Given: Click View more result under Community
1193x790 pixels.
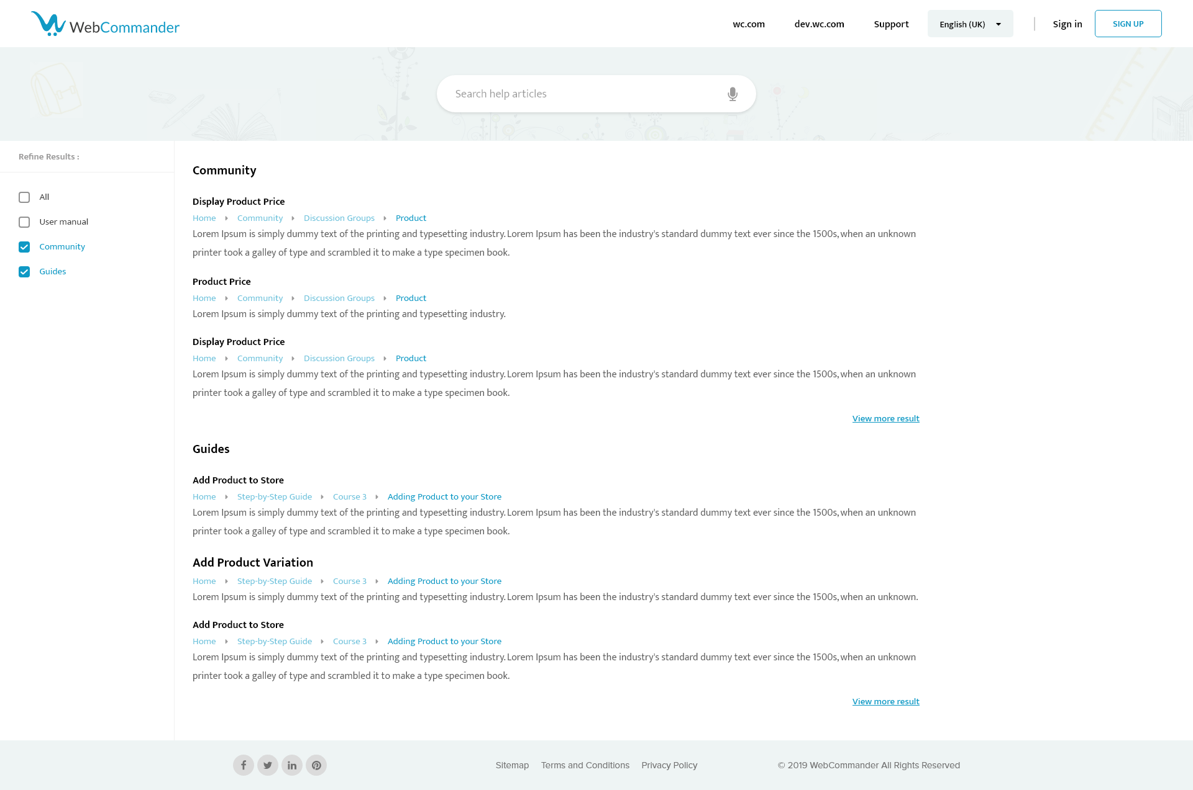Looking at the screenshot, I should click(885, 419).
